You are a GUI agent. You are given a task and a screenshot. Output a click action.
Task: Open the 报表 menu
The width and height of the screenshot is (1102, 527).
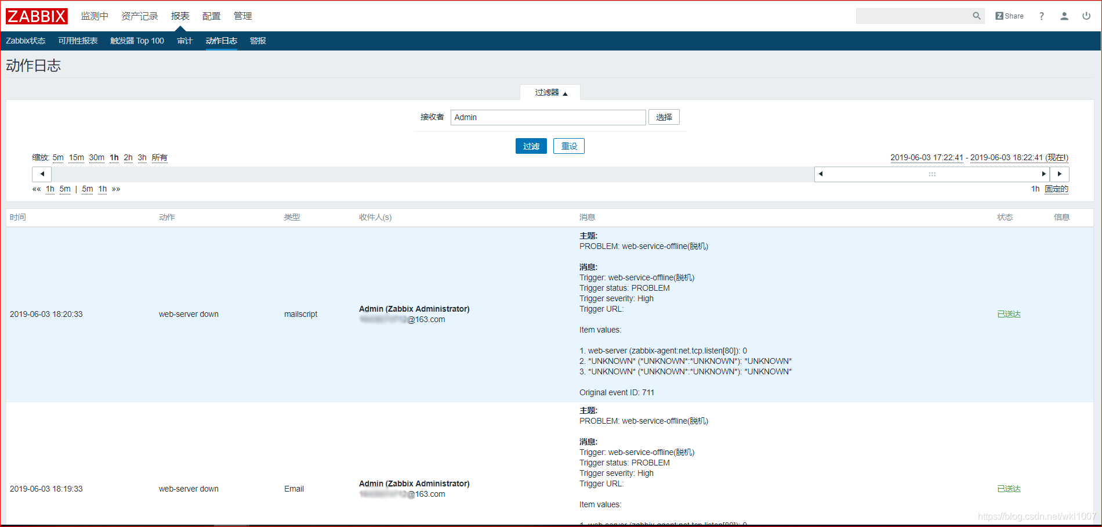[x=180, y=16]
